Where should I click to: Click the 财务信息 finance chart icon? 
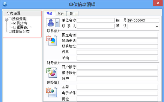click(52, 72)
